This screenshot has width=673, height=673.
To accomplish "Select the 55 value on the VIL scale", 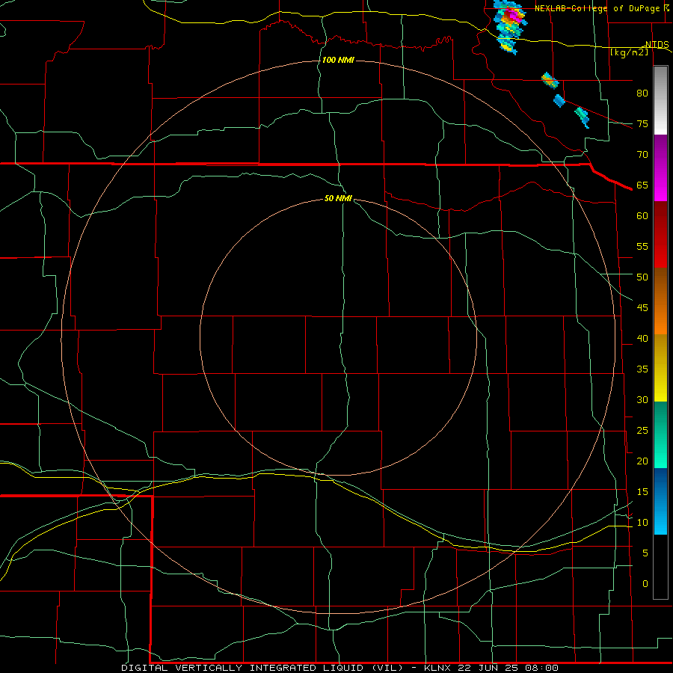I will (642, 246).
